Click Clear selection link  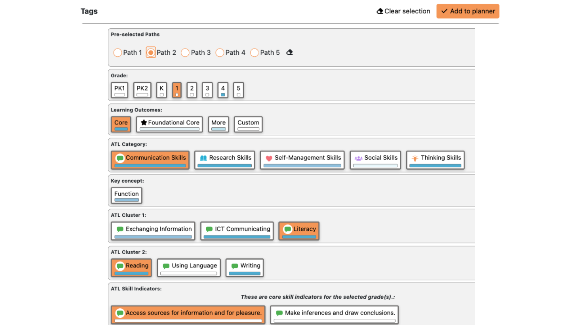[403, 11]
